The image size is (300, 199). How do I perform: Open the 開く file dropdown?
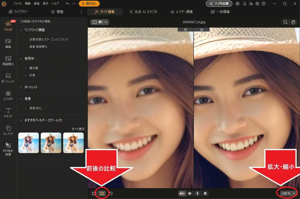[x=99, y=22]
